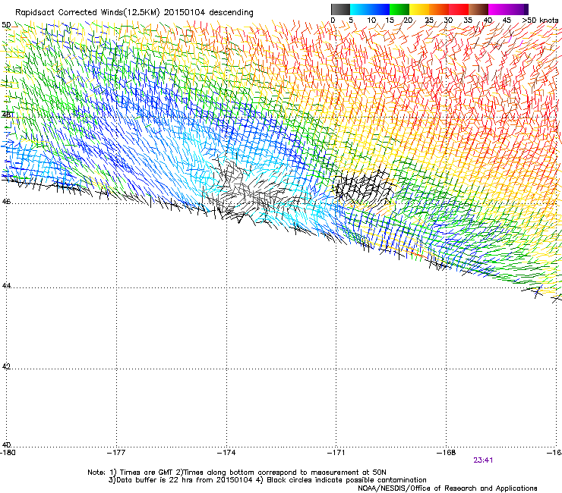
Task: Click the 46 latitude axis label
Action: pos(6,202)
